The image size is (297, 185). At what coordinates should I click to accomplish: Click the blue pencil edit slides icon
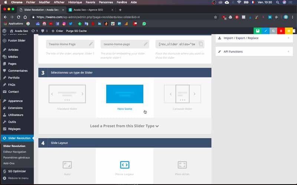coord(265,31)
